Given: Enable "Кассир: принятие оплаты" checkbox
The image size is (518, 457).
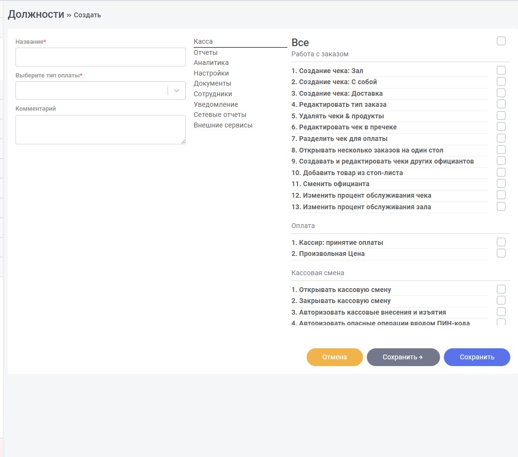Looking at the screenshot, I should tap(501, 242).
